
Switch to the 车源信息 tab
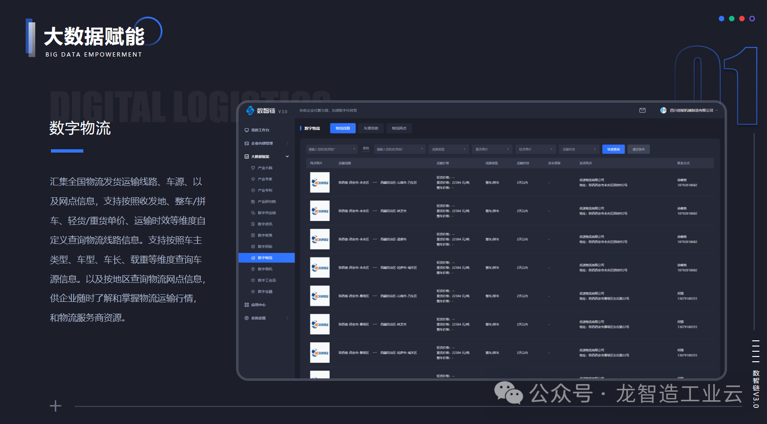tap(371, 128)
